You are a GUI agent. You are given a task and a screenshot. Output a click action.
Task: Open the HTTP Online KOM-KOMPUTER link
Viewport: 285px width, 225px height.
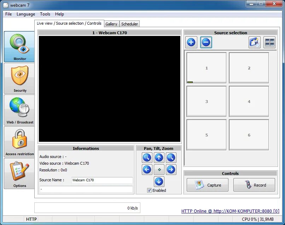(x=230, y=211)
